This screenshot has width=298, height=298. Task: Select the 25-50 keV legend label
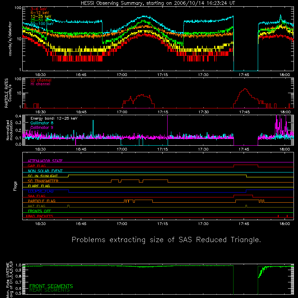point(41,20)
